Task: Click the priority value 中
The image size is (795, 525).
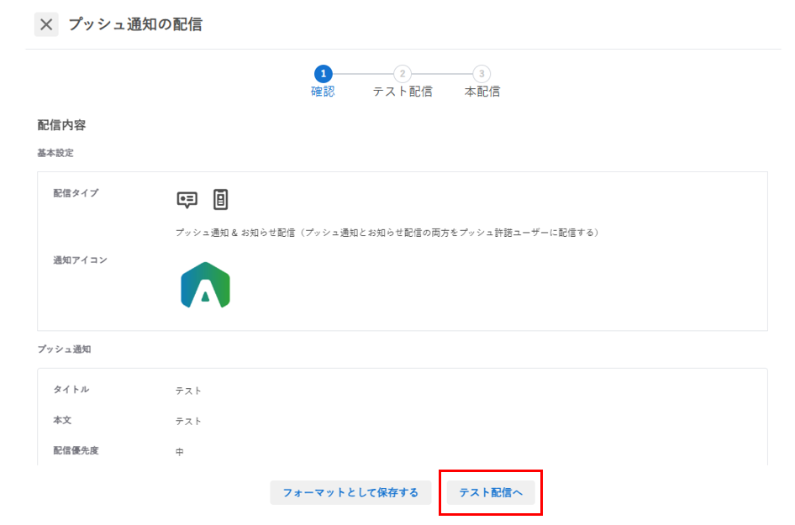Action: [180, 452]
